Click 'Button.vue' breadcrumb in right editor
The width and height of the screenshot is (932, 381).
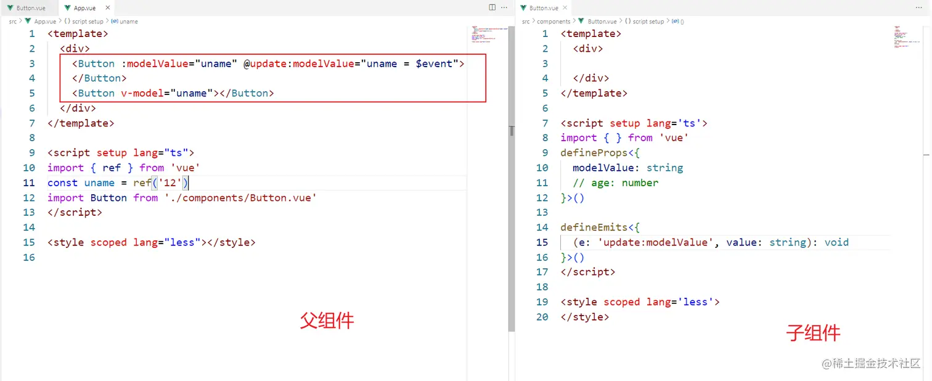click(602, 21)
